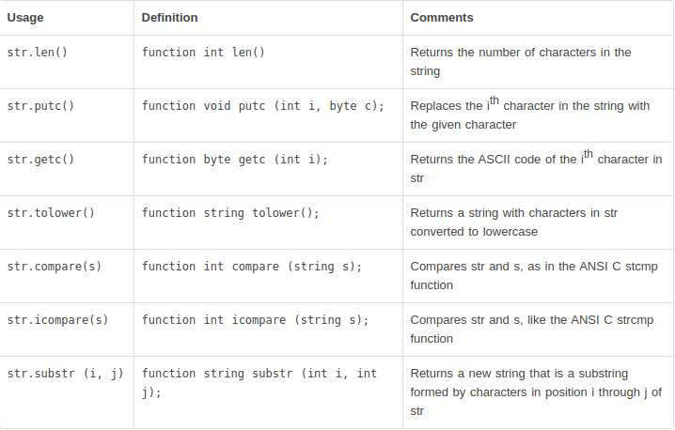Click the putc function definition text
Screen dimensions: 675x430
(263, 106)
